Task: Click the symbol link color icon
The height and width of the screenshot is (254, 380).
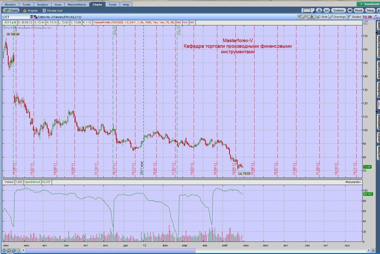Action: (36, 17)
